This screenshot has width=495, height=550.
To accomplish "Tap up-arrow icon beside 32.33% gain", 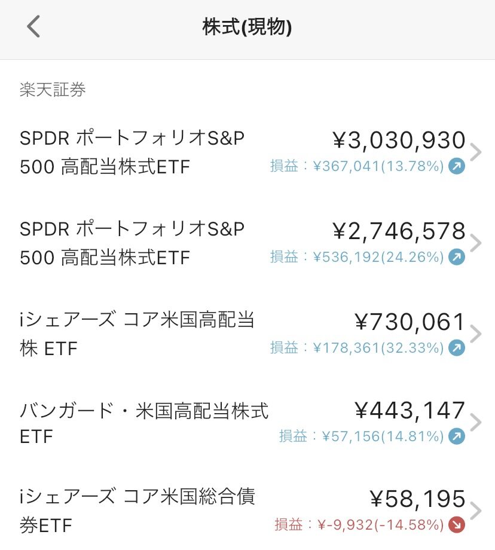I will [456, 347].
